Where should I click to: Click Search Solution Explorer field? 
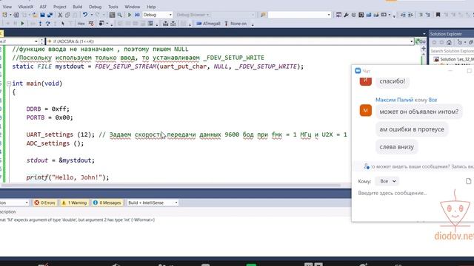coord(452,51)
